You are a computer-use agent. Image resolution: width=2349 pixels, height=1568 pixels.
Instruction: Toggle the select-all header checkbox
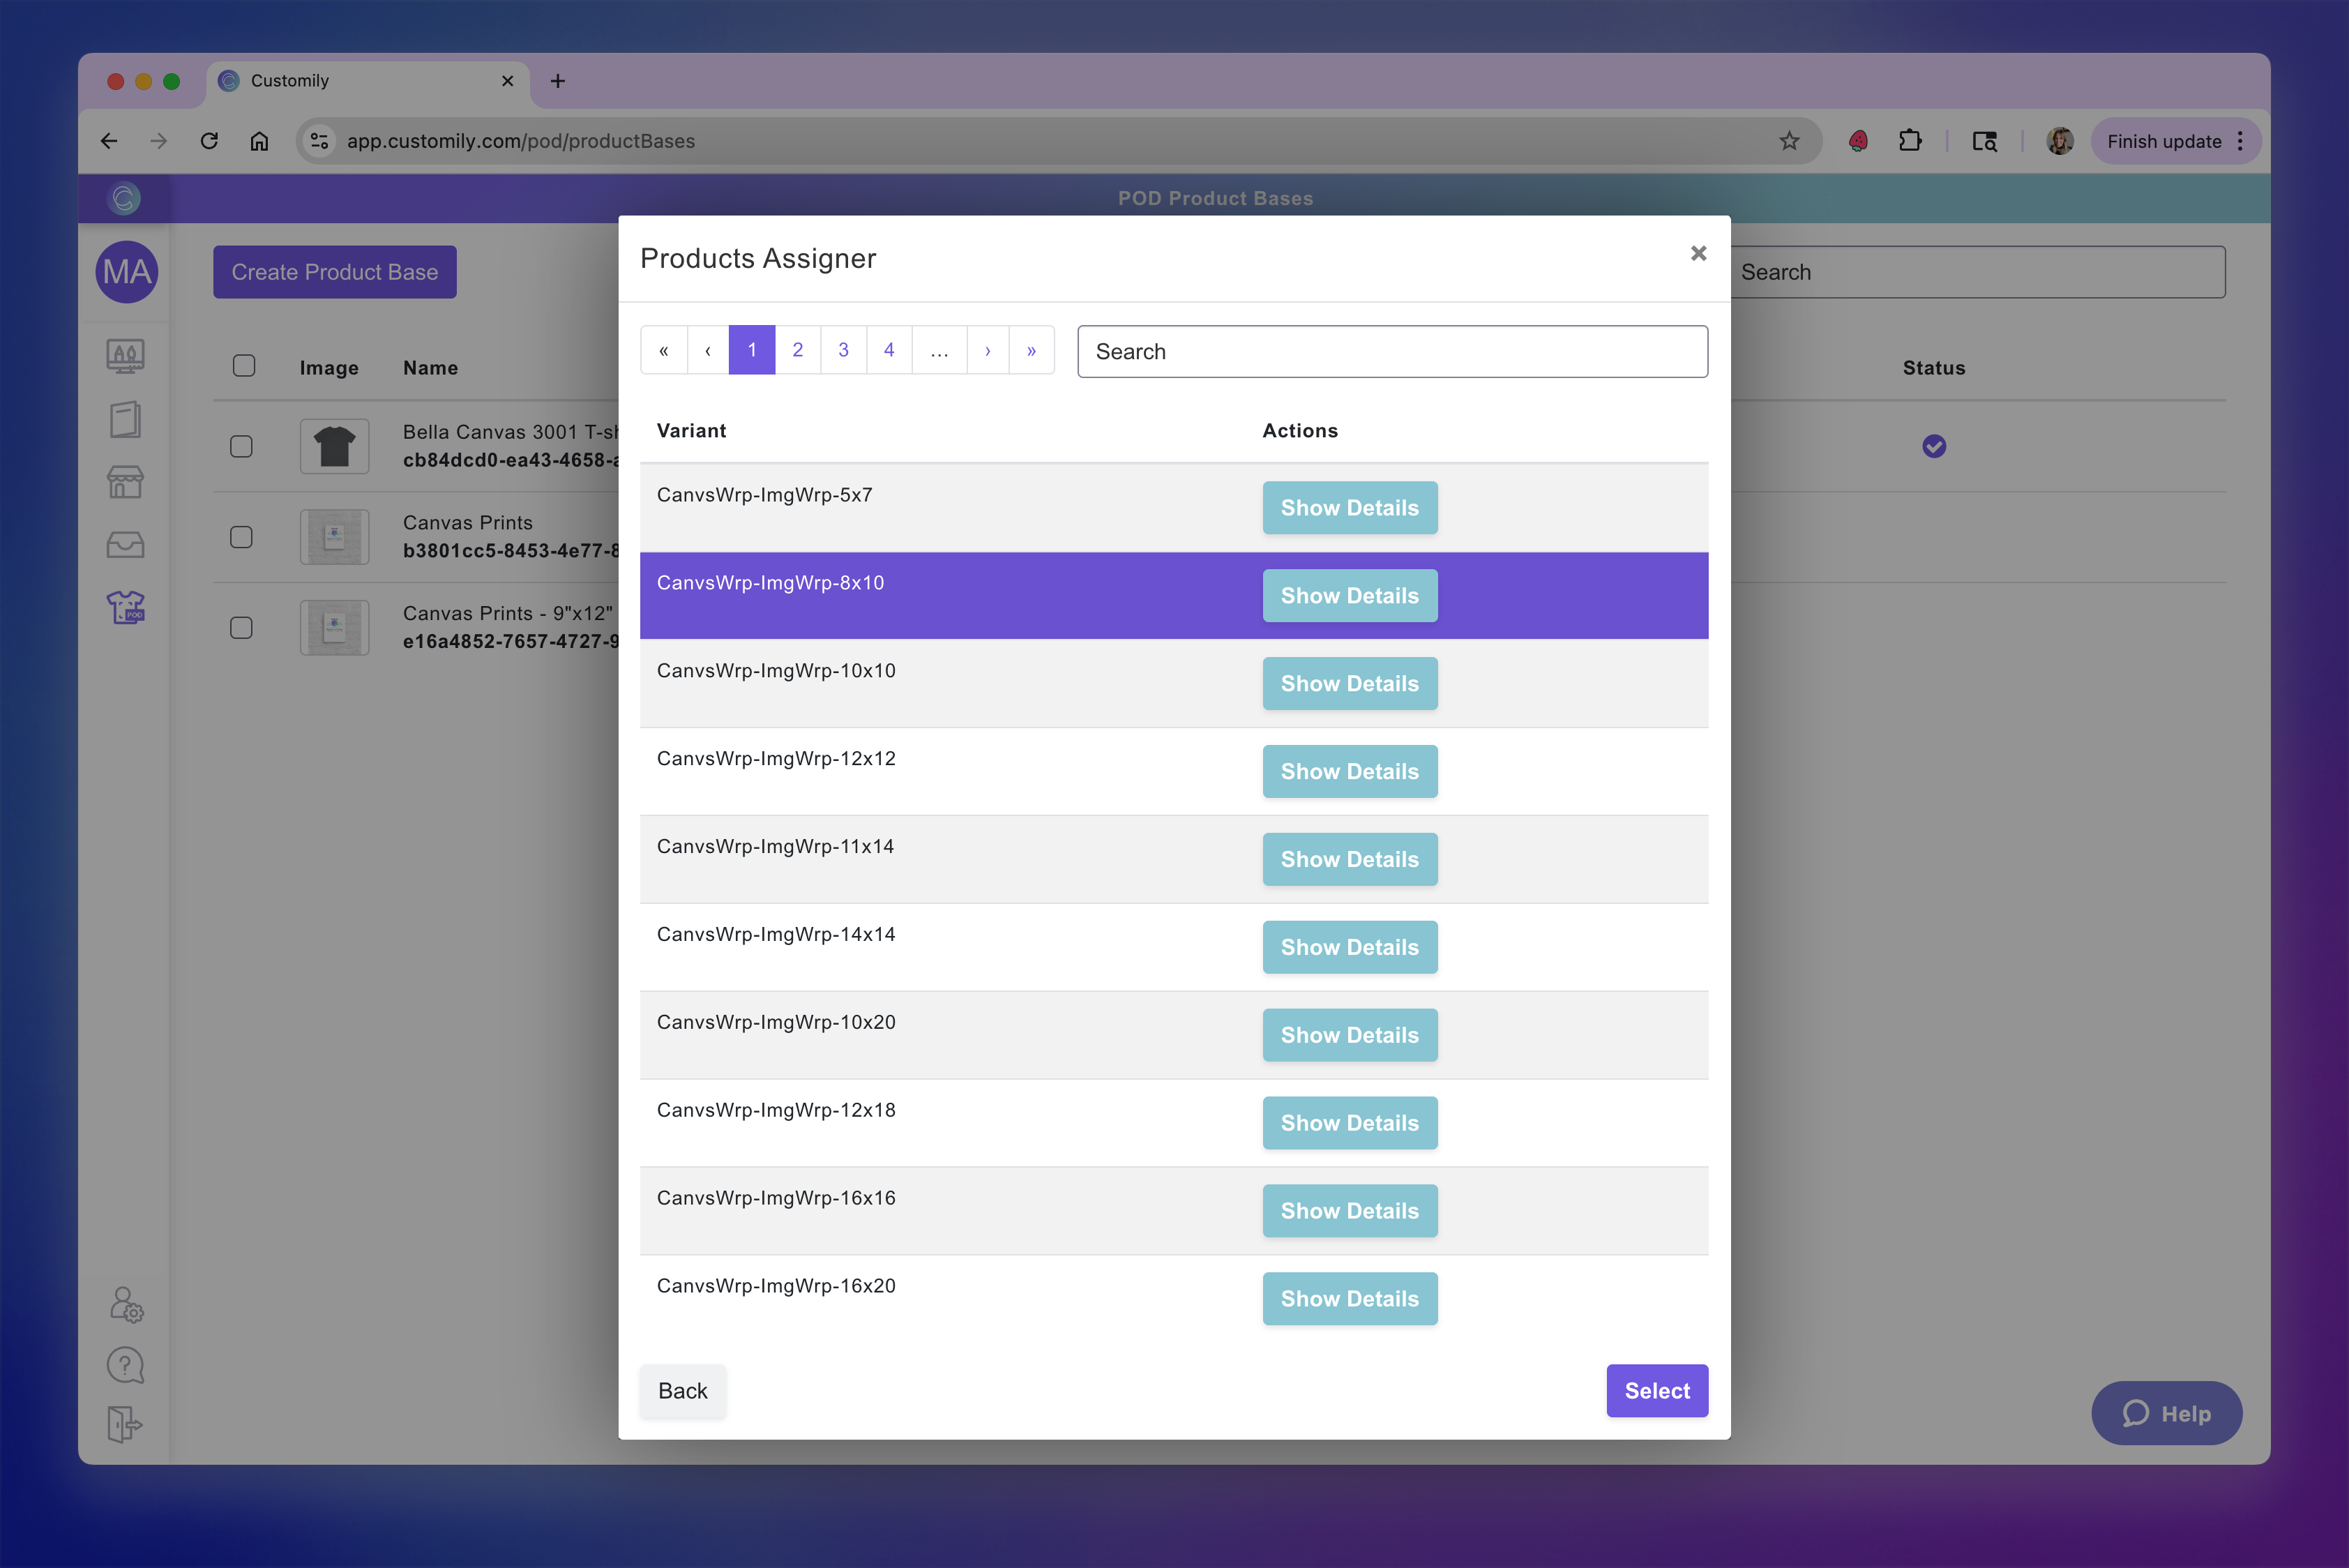(244, 366)
